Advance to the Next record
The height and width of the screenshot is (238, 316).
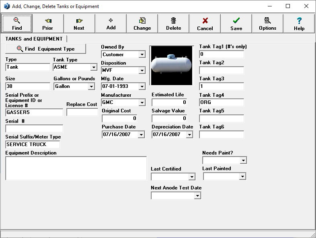coord(79,24)
